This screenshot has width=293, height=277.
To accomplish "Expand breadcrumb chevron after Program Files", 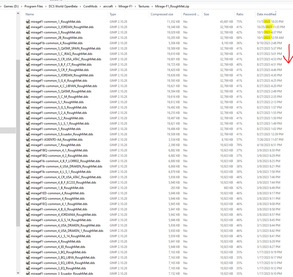I will [46, 6].
